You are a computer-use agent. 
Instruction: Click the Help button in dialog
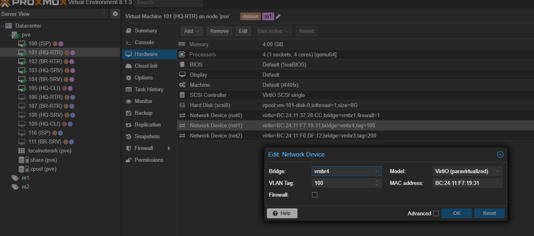[x=282, y=213]
